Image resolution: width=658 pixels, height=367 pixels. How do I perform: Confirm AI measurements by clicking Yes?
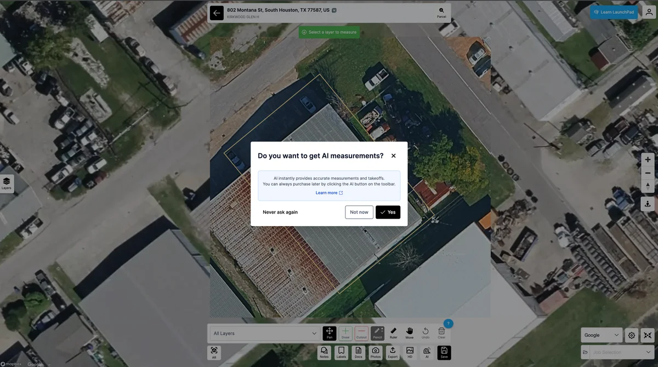tap(388, 212)
